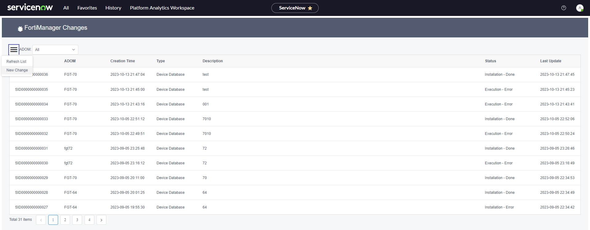Select row SID0000000000027
The image size is (590, 230).
point(295,207)
